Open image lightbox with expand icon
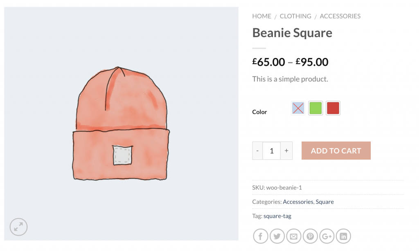The width and height of the screenshot is (419, 251). 19,227
